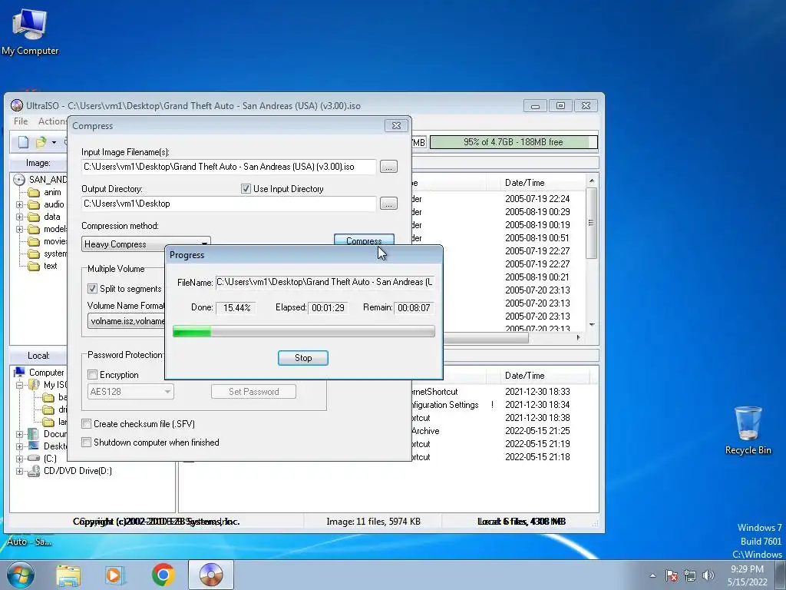Viewport: 786px width, 590px height.
Task: Open the File menu
Action: point(21,121)
